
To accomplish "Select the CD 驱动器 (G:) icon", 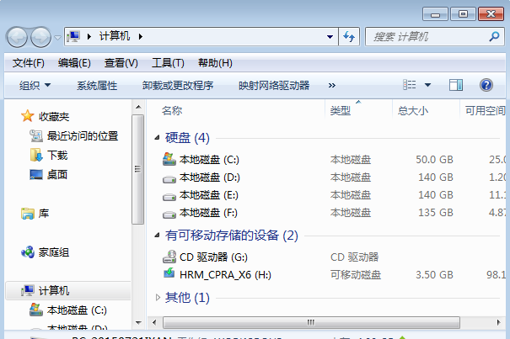I will (169, 257).
